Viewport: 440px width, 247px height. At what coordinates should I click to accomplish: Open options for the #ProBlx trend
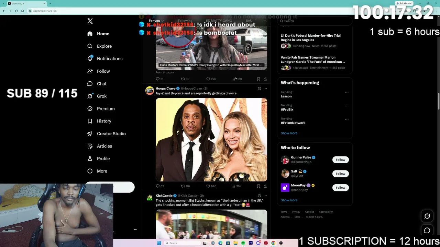346,106
